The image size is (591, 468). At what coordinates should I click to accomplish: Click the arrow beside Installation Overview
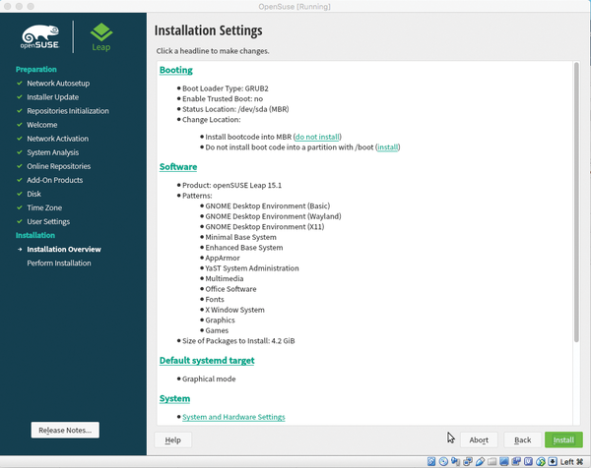[20, 249]
